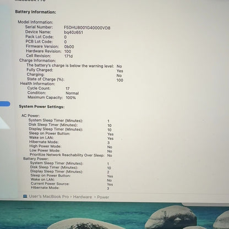Viewport: 229px width, 229px height.
Task: Click the Maximum Capacity 100% value
Action: click(x=70, y=97)
